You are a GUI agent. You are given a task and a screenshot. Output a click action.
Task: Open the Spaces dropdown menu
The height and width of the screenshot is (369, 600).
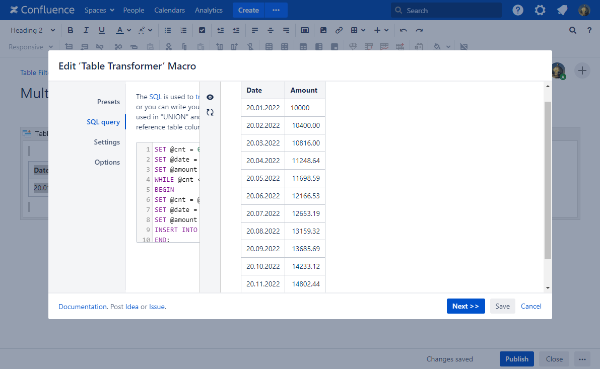[x=99, y=11]
